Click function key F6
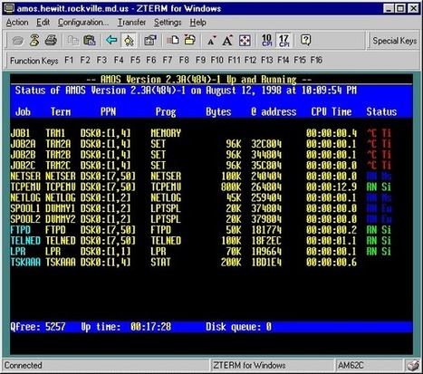Screen dimensions: 423x374 [x=151, y=60]
